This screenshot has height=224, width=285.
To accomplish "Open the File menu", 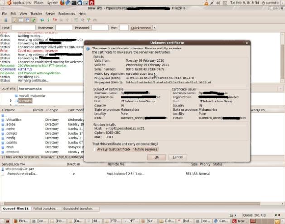I will [x=5, y=14].
